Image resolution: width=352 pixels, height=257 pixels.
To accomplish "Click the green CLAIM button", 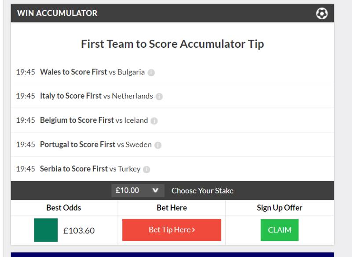I will point(279,230).
